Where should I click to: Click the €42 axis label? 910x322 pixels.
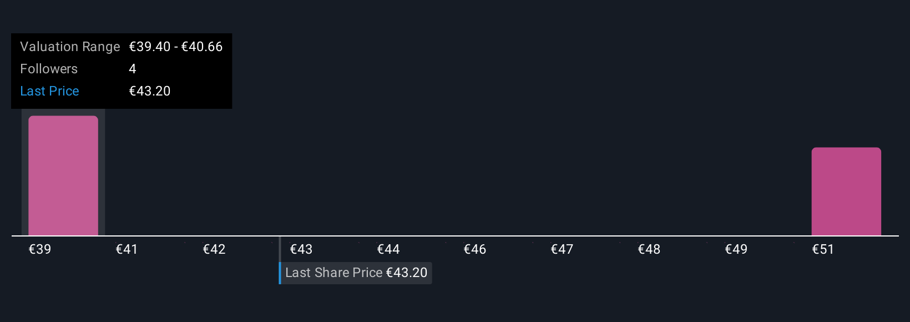(214, 249)
